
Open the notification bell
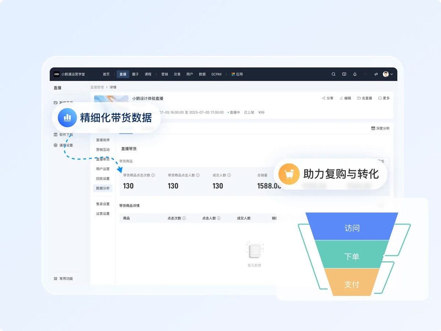point(355,74)
